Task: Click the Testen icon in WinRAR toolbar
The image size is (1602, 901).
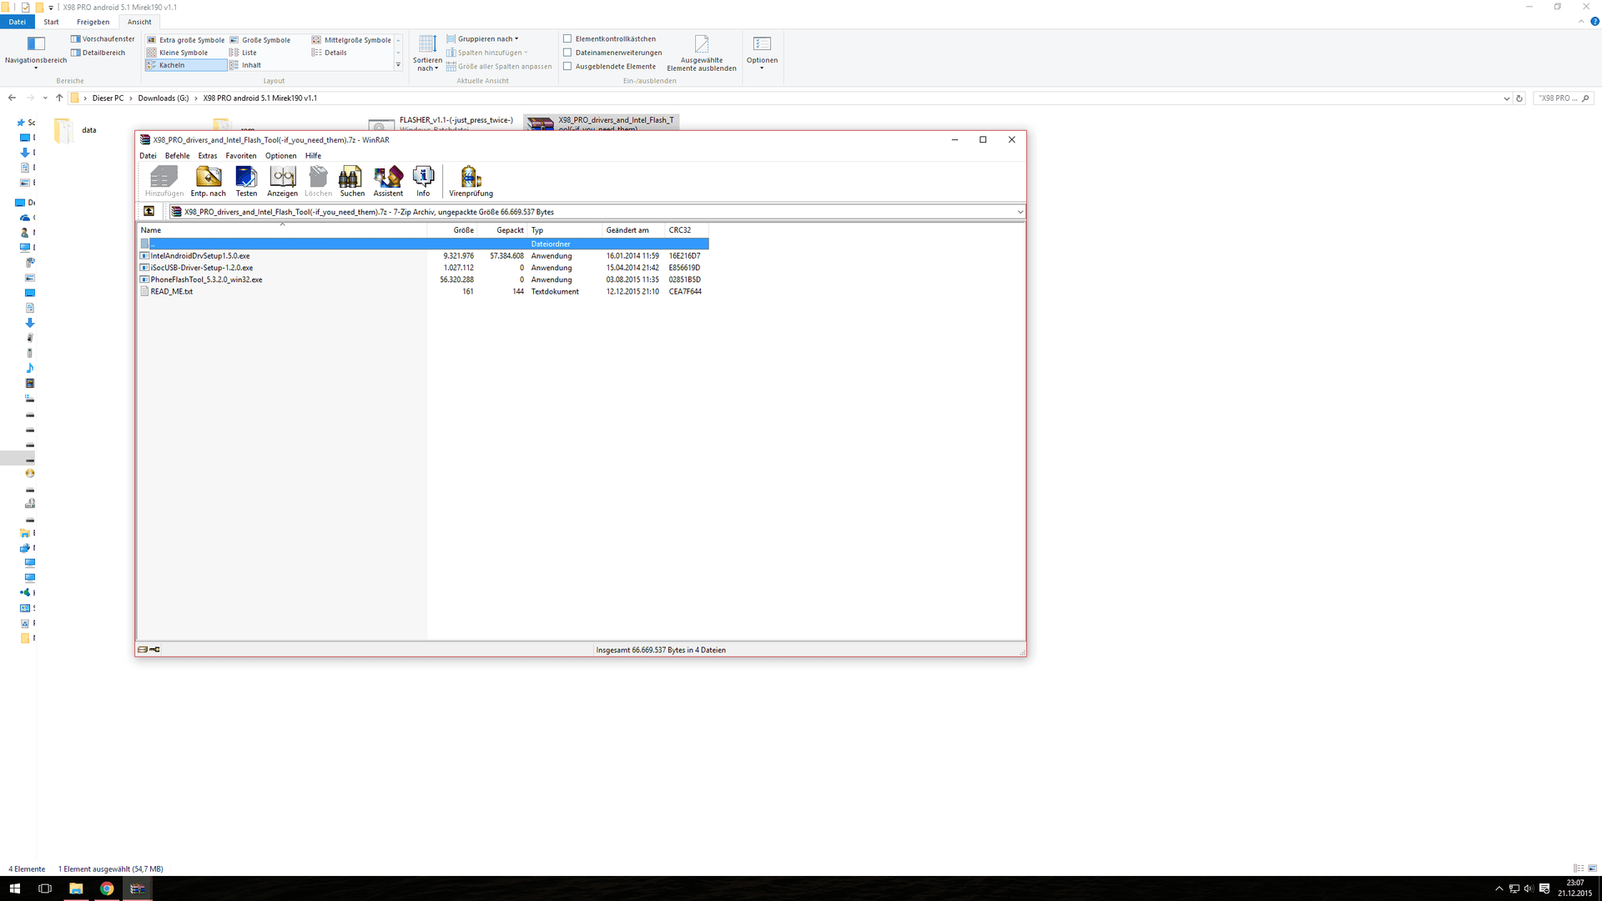Action: coord(246,181)
